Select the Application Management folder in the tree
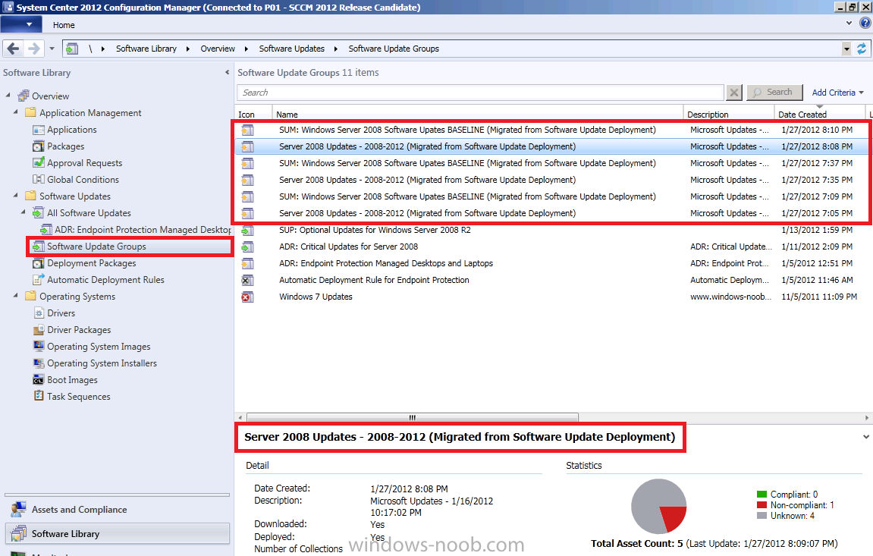Image resolution: width=873 pixels, height=556 pixels. point(90,113)
